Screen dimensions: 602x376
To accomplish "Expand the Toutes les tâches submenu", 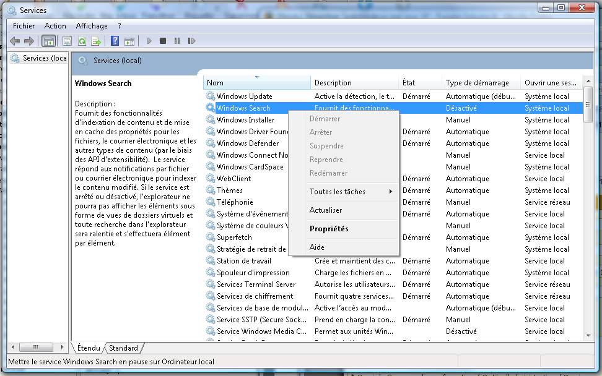I will [337, 192].
